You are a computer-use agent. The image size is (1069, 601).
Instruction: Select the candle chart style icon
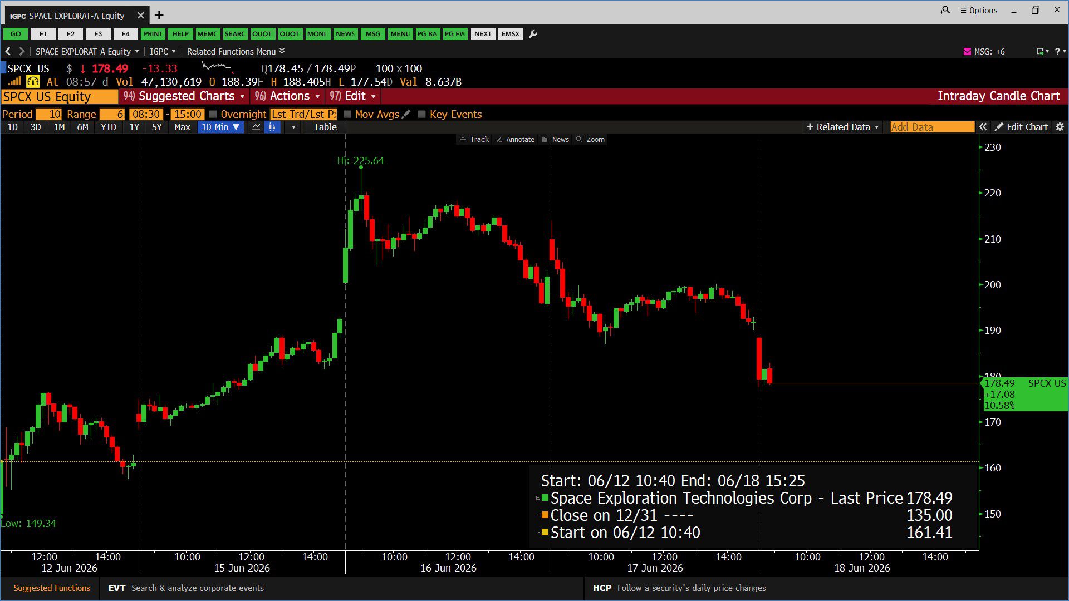pyautogui.click(x=272, y=127)
